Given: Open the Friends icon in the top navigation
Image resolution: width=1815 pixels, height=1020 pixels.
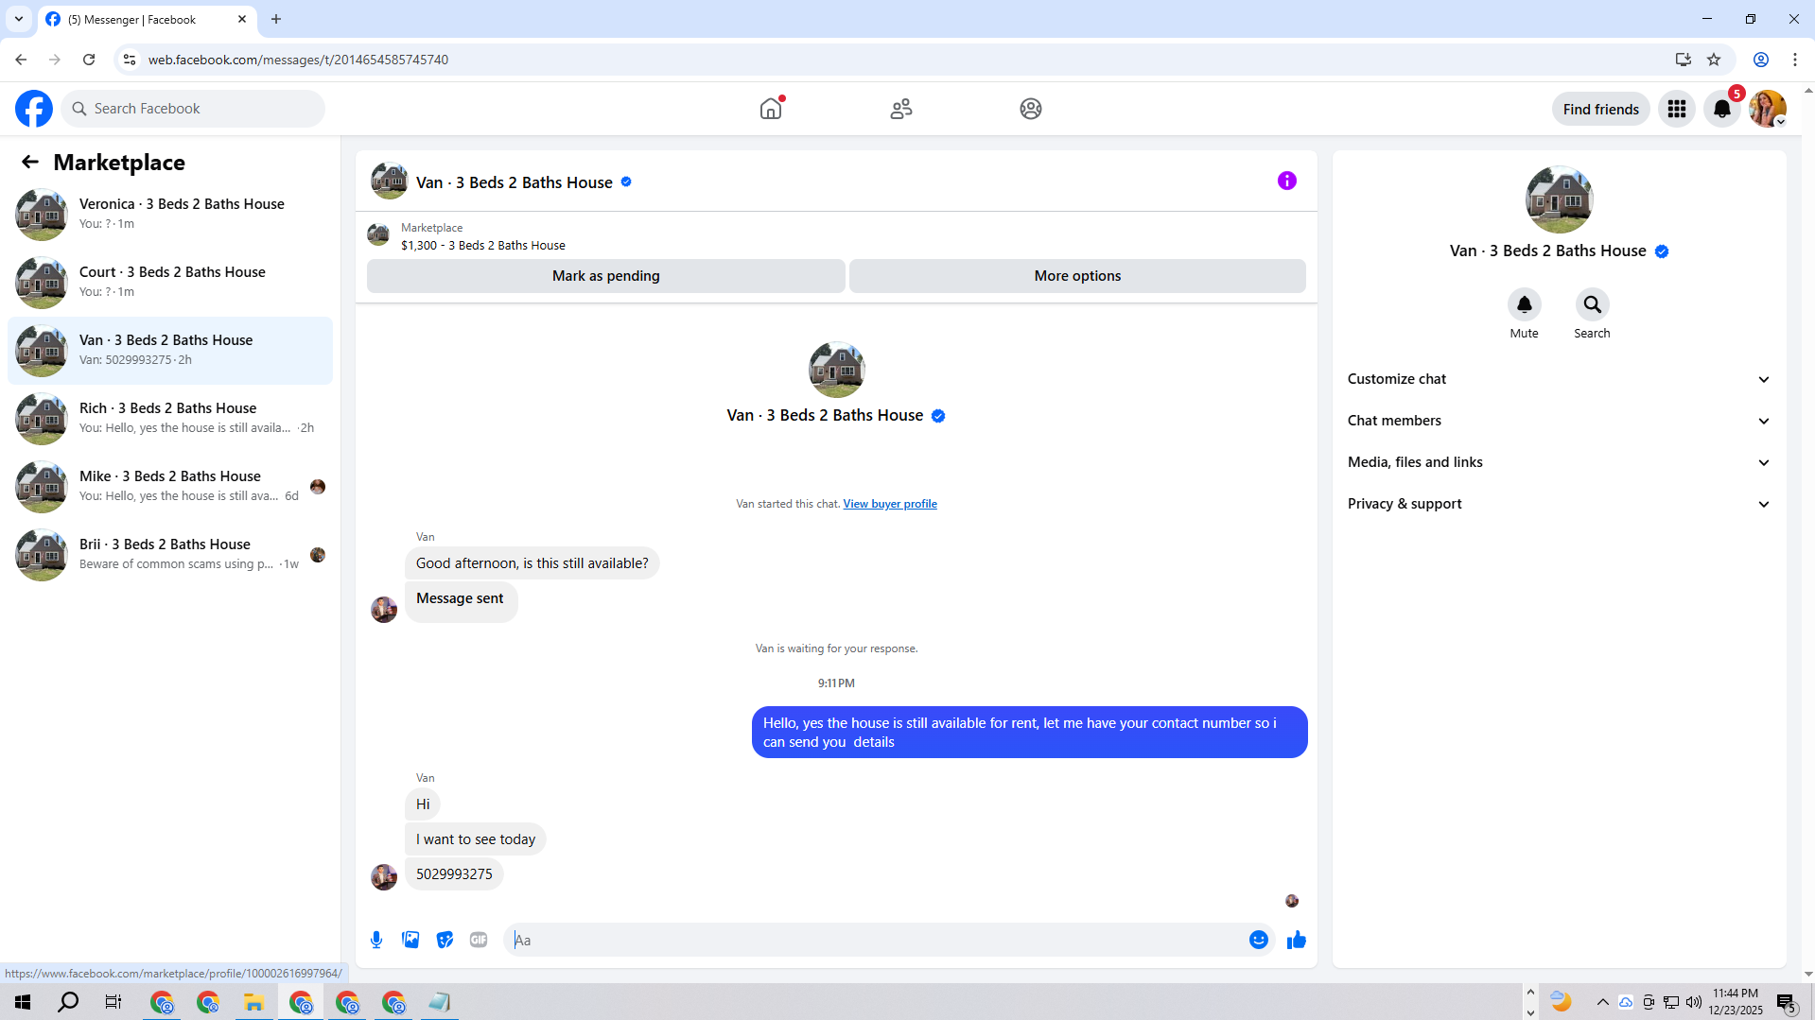Looking at the screenshot, I should pyautogui.click(x=901, y=109).
